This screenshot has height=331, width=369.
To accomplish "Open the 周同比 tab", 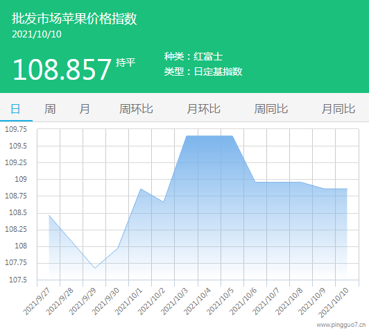I will pos(271,109).
